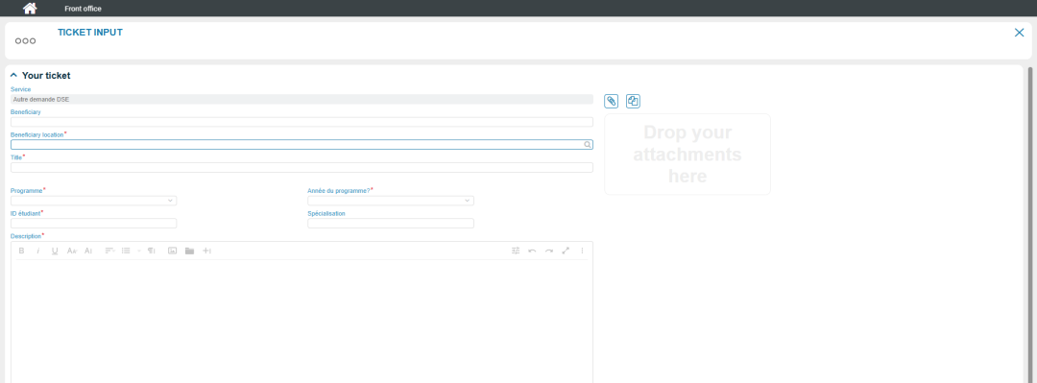Focus the Spécialisation input field

pos(390,223)
